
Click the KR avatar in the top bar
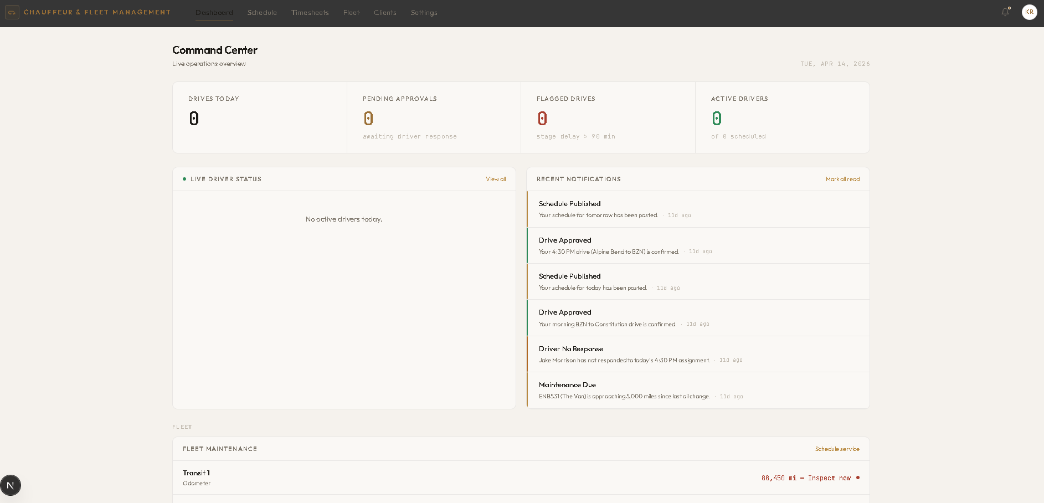click(x=1029, y=12)
